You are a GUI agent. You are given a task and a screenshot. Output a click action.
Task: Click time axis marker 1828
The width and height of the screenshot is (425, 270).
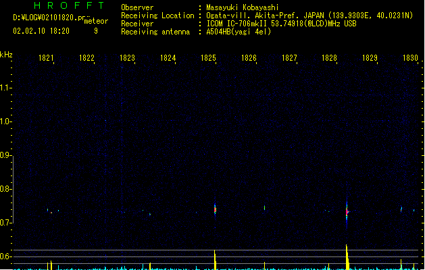click(329, 57)
